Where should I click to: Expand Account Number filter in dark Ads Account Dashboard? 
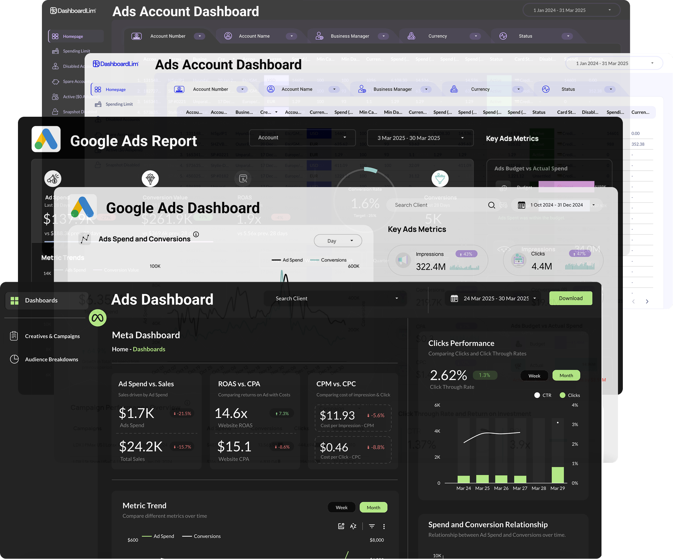(x=200, y=36)
